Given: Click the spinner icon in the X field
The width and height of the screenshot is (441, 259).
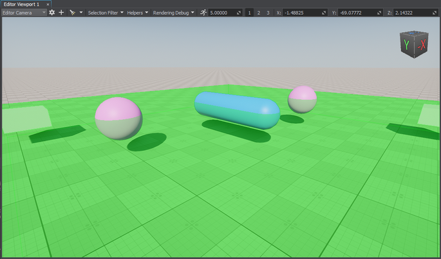Looking at the screenshot, I should (x=323, y=12).
